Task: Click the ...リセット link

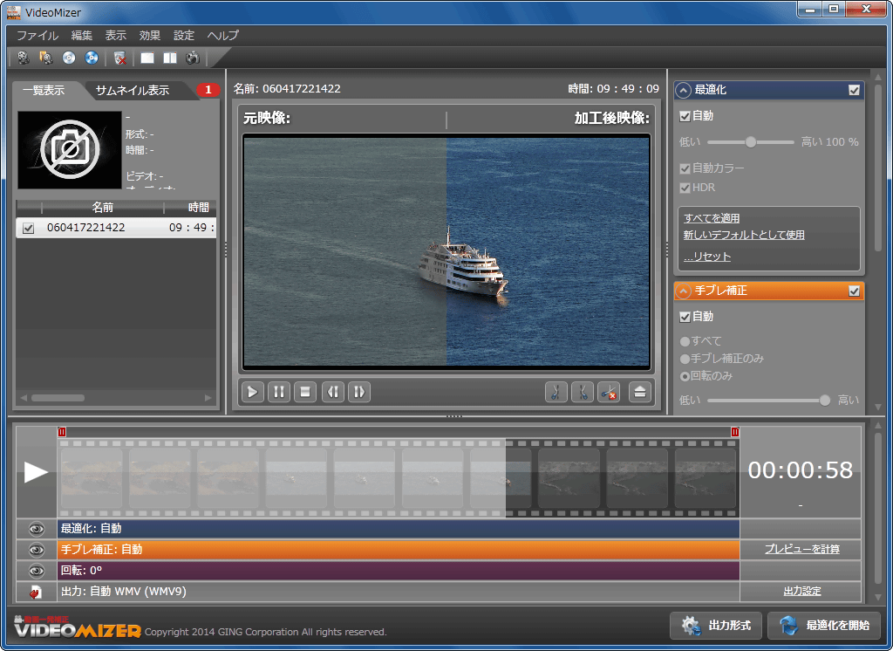Action: (706, 257)
